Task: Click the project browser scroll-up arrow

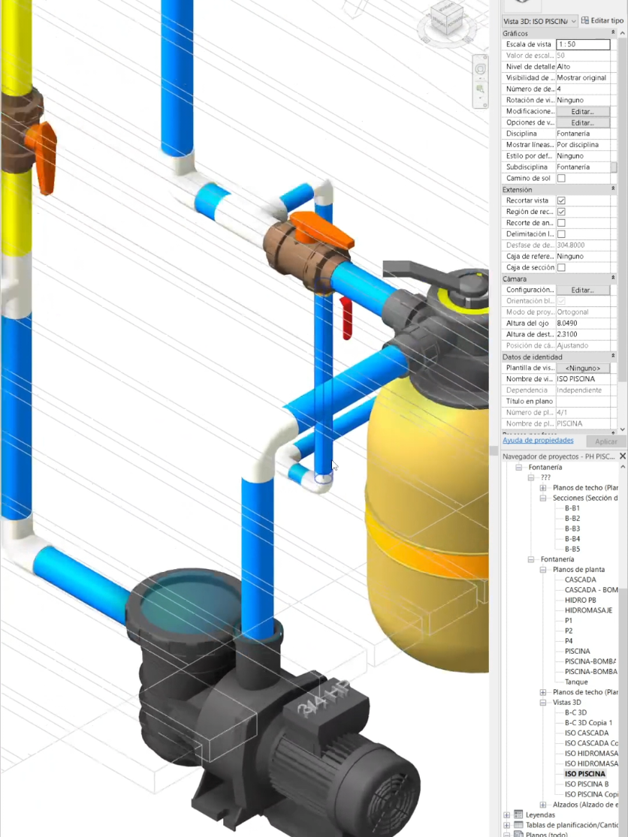Action: coord(623,467)
